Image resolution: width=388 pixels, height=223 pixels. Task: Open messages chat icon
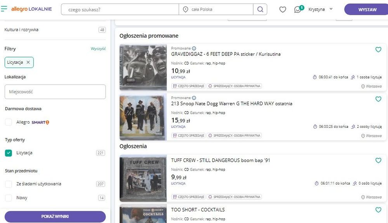298,9
